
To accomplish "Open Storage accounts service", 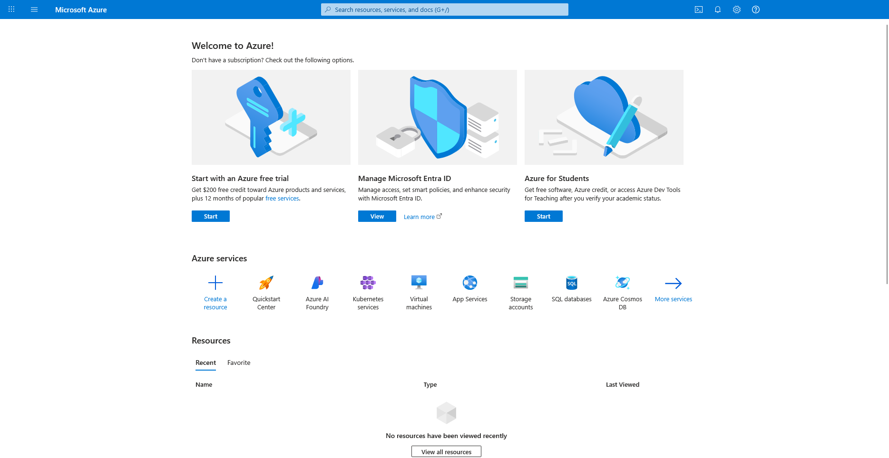I will tap(521, 283).
